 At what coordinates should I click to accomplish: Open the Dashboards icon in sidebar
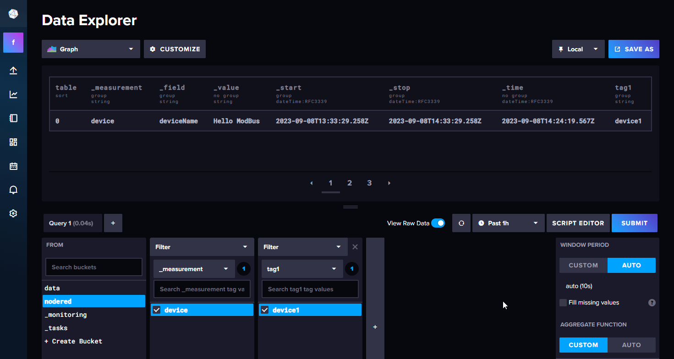pos(13,142)
